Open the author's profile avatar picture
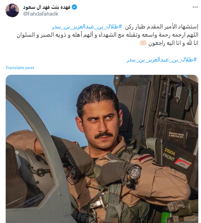Viewport: 201px width, 223px height. point(12,10)
